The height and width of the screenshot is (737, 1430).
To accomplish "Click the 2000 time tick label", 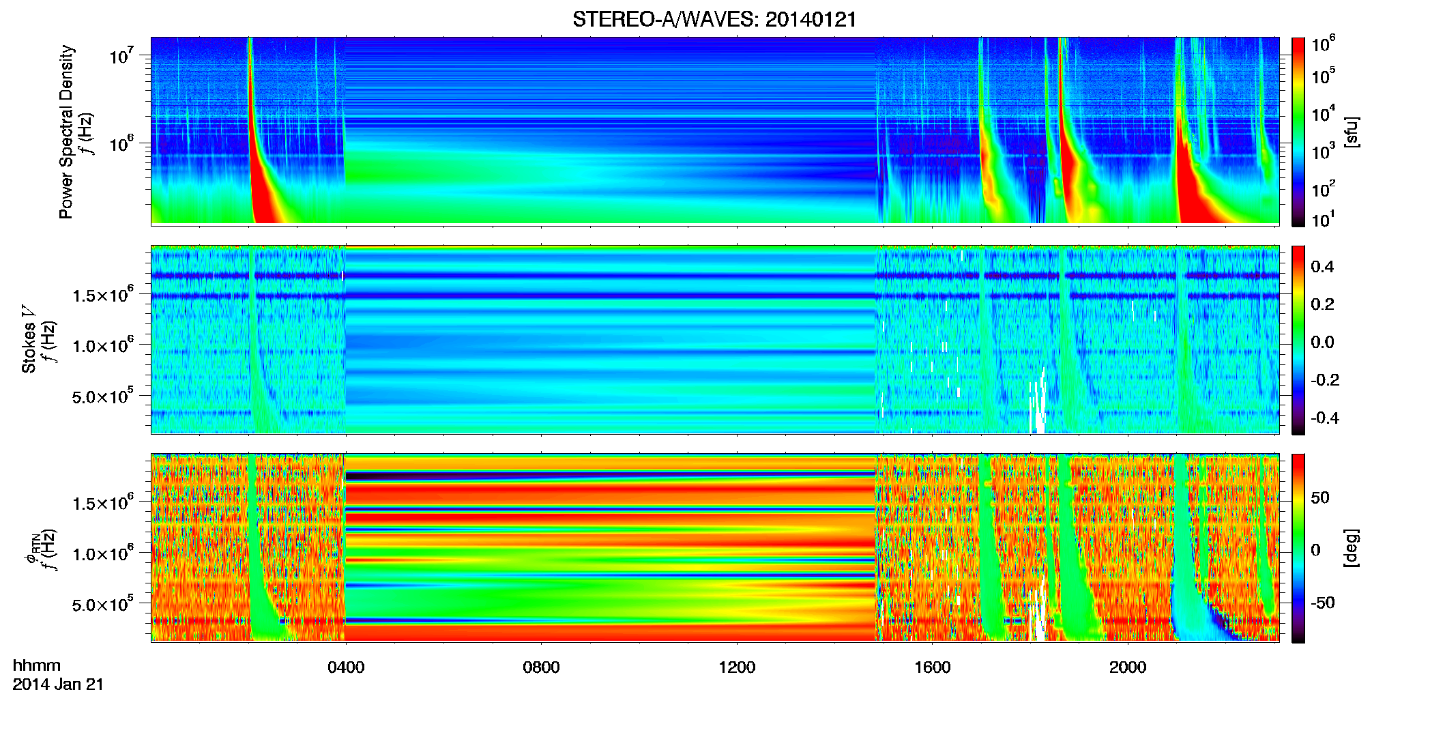I will (1128, 667).
